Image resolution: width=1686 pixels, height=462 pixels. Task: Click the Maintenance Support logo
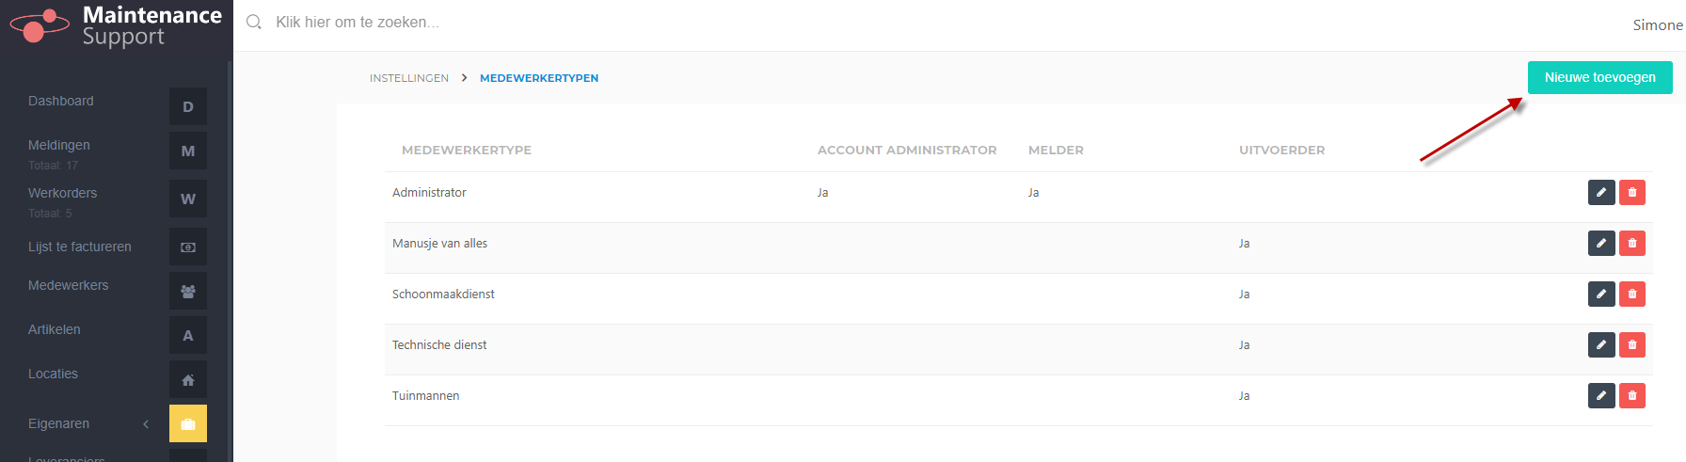(116, 25)
